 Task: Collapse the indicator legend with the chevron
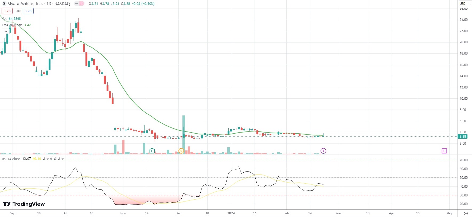[5, 32]
